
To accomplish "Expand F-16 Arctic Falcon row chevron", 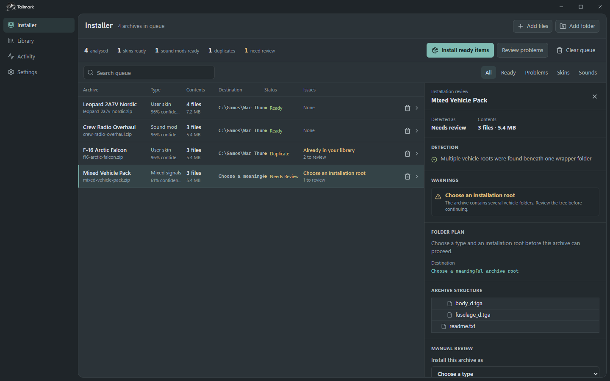I will pos(417,154).
